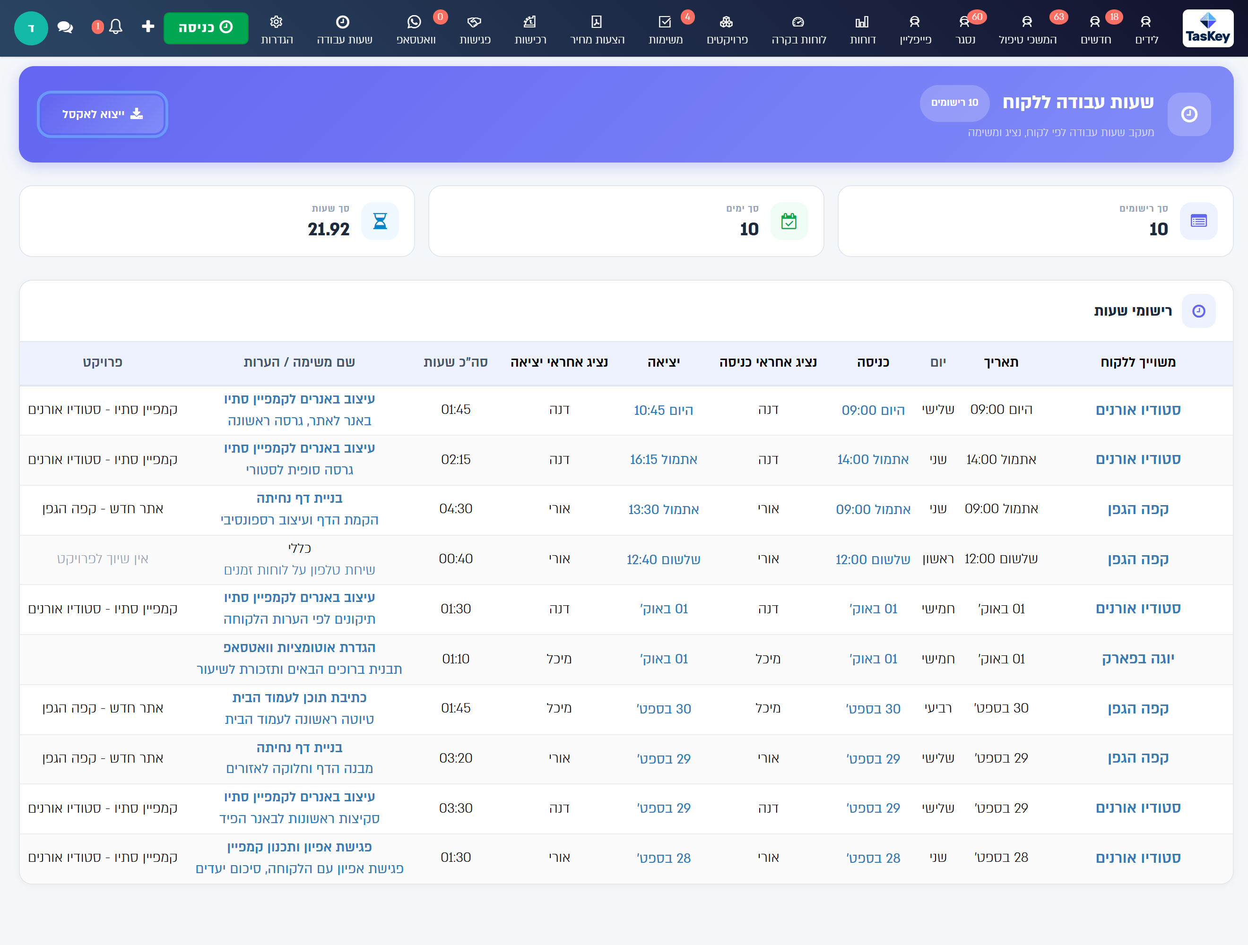Open הצעות מחיר quotes icon
This screenshot has width=1248, height=945.
click(597, 21)
